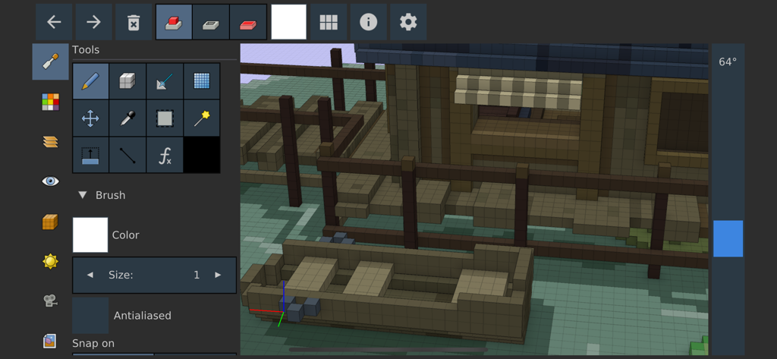
Task: Select the blue grid fill tool
Action: (x=202, y=80)
